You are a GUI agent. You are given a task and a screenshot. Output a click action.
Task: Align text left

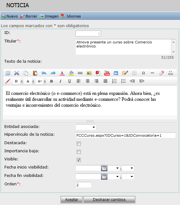(x=79, y=81)
